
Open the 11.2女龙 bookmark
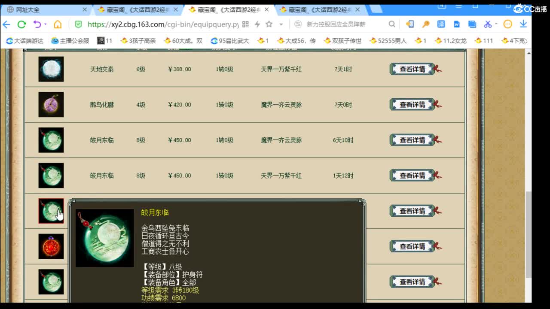[x=451, y=41]
